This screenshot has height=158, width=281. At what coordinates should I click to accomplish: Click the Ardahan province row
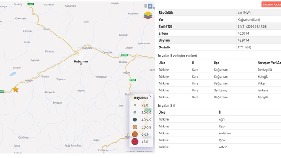(219, 133)
